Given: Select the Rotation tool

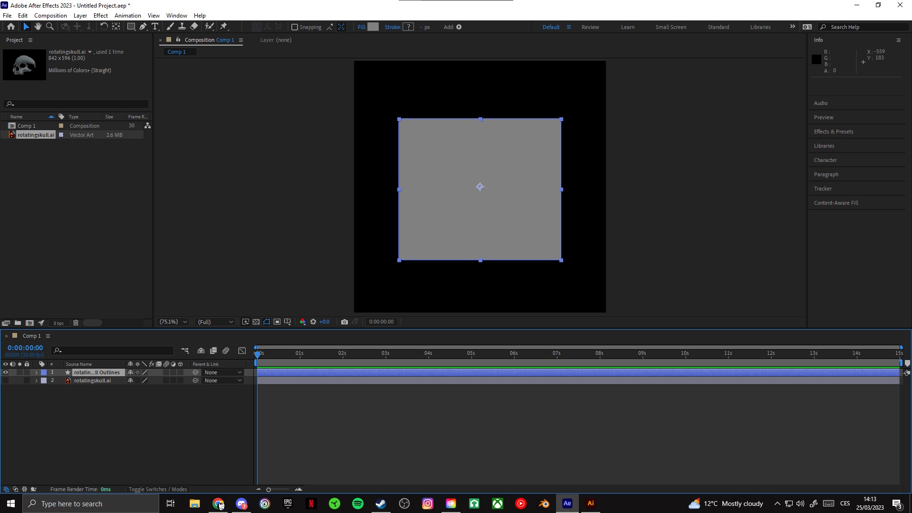Looking at the screenshot, I should [x=104, y=27].
